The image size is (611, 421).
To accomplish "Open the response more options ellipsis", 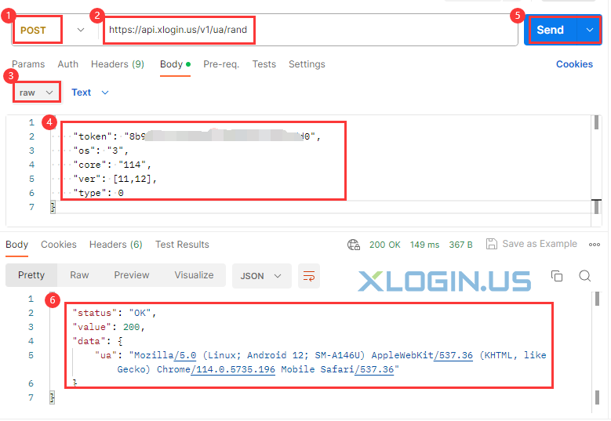I will click(x=595, y=245).
